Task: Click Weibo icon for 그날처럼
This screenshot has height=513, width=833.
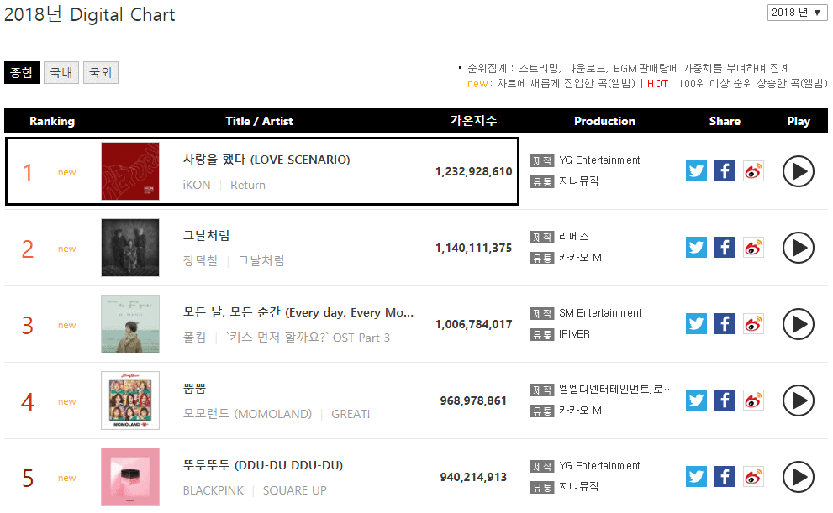Action: coord(753,248)
